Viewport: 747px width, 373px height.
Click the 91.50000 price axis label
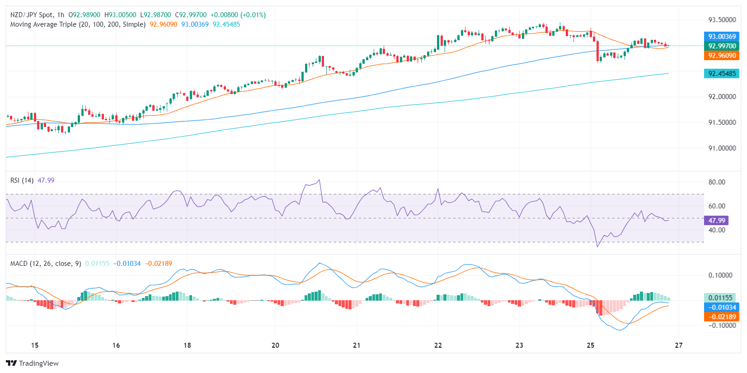click(x=722, y=122)
